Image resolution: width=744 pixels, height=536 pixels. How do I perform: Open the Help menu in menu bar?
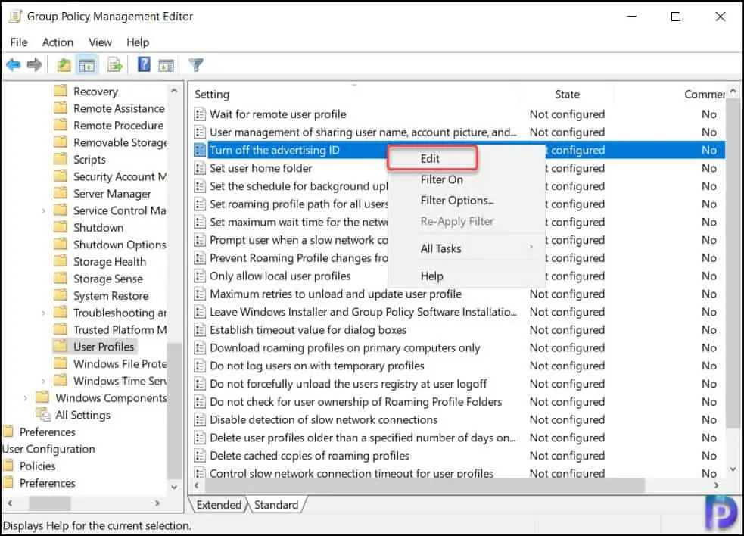[x=138, y=42]
